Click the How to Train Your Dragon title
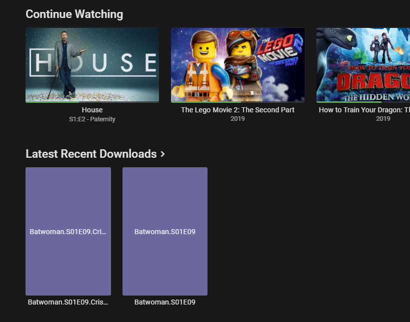 [364, 110]
